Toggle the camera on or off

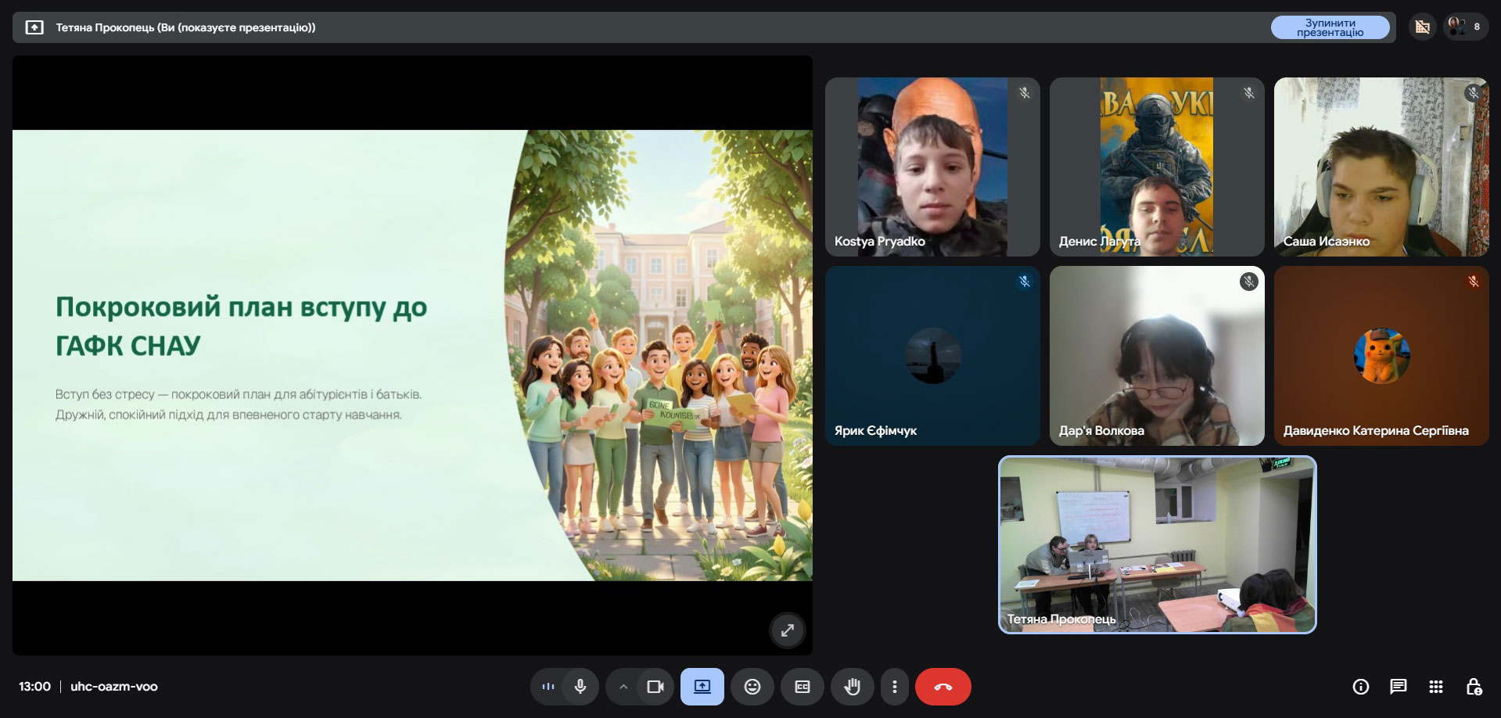tap(655, 687)
